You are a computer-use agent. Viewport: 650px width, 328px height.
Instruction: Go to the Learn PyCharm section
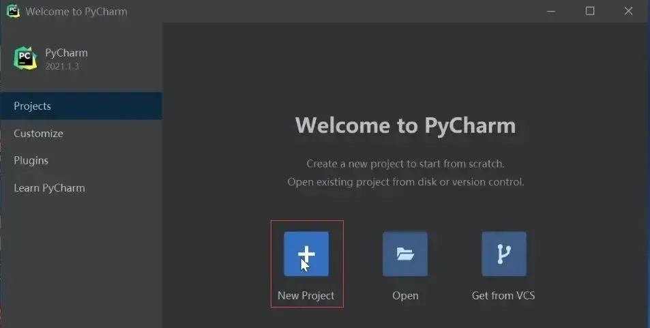point(81,188)
